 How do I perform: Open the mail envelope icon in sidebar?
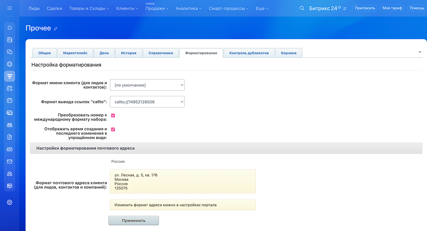pos(10,161)
